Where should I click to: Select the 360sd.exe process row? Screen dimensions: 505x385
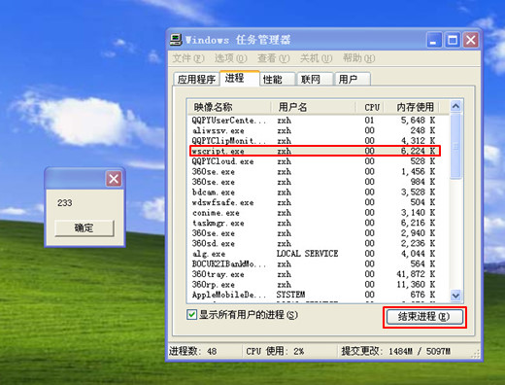tap(315, 243)
